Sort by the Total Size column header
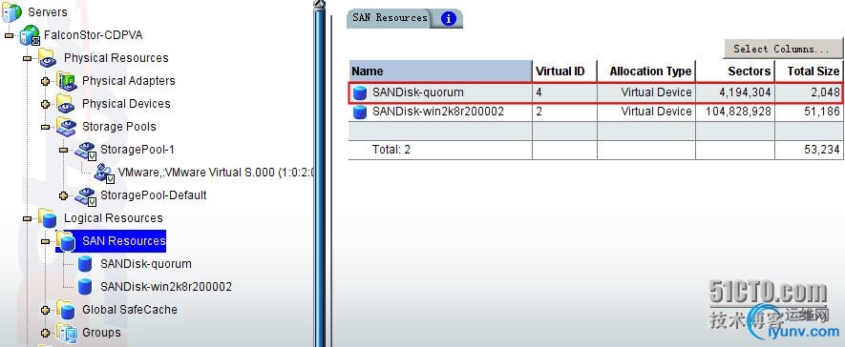The image size is (845, 347). pyautogui.click(x=809, y=71)
